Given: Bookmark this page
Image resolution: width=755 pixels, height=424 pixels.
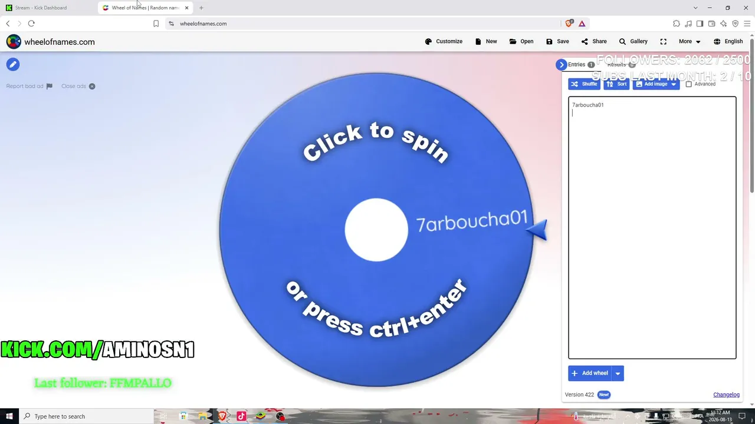Looking at the screenshot, I should point(156,24).
